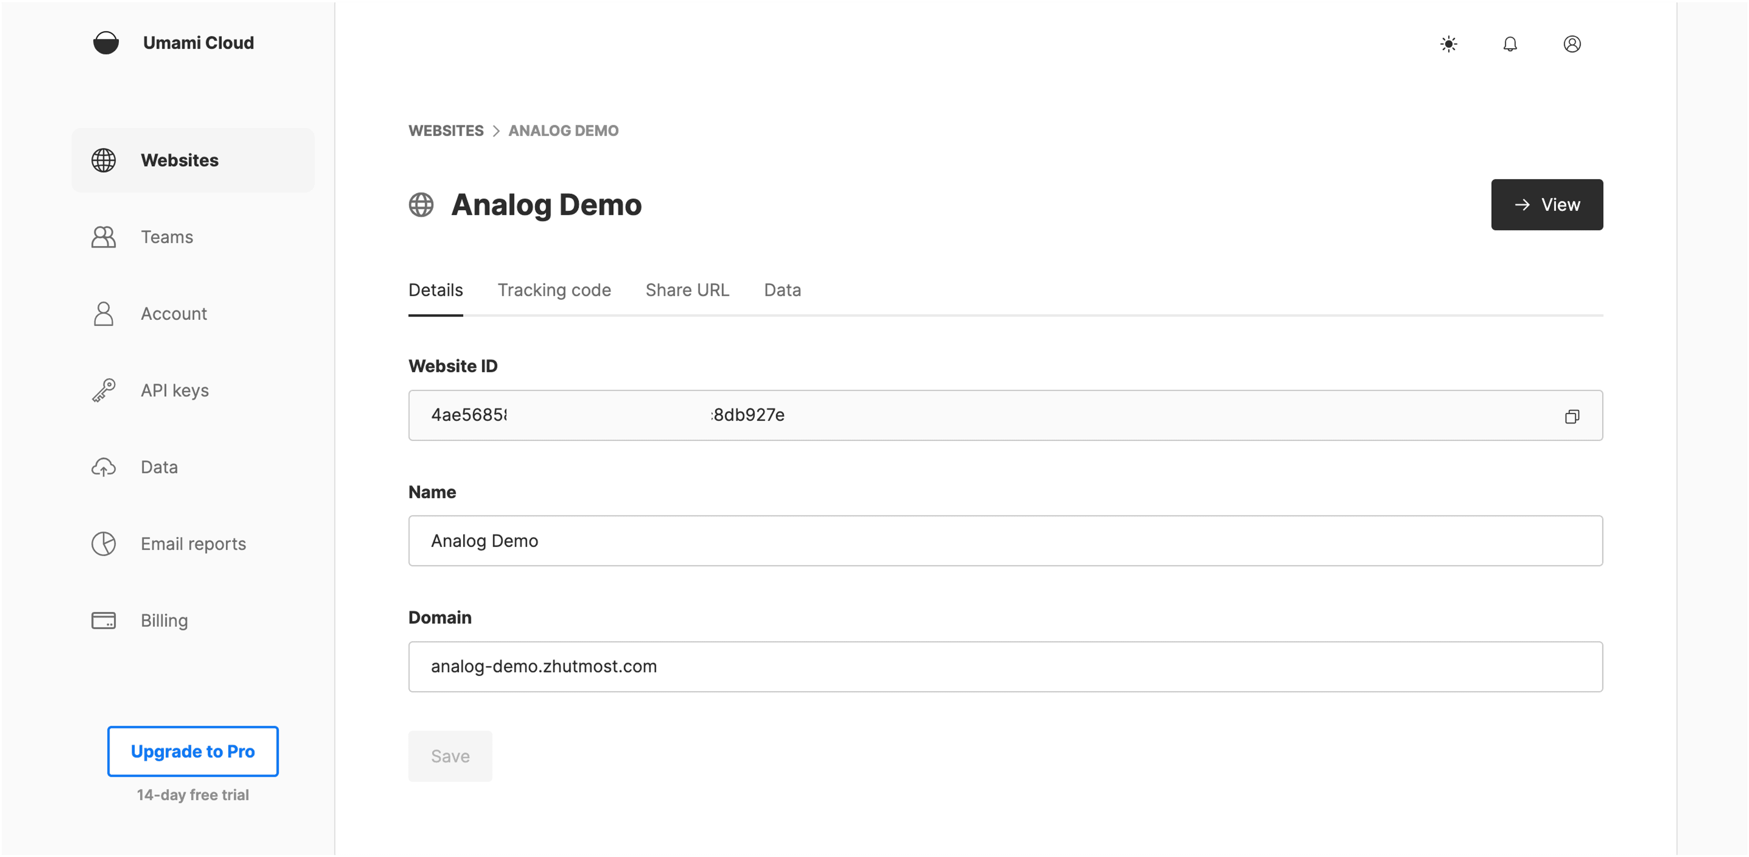The image size is (1749, 857).
Task: Open the Data sidebar item
Action: [159, 467]
